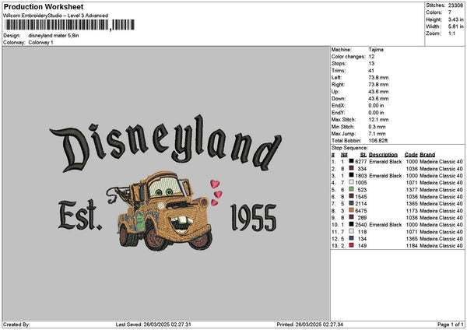Click 'Wilcom EmbroideryStudio – Level 3 Advanced' text

(x=56, y=16)
